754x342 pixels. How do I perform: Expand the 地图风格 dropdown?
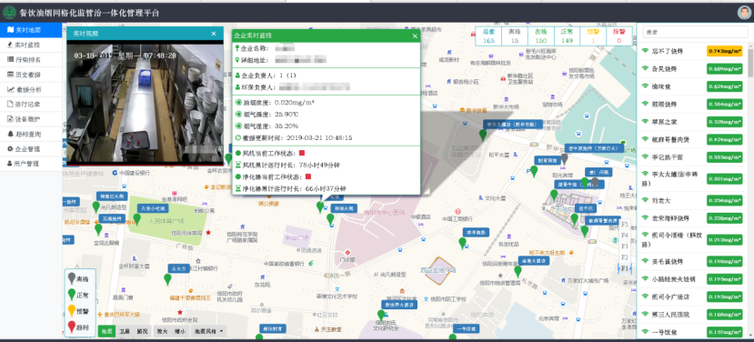click(x=208, y=331)
